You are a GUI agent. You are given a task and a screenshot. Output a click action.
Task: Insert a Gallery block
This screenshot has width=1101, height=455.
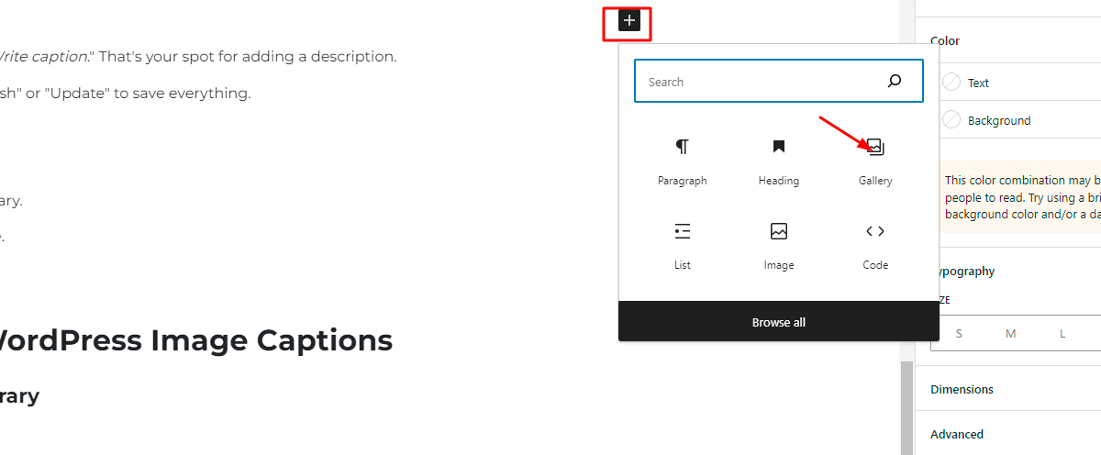[875, 161]
